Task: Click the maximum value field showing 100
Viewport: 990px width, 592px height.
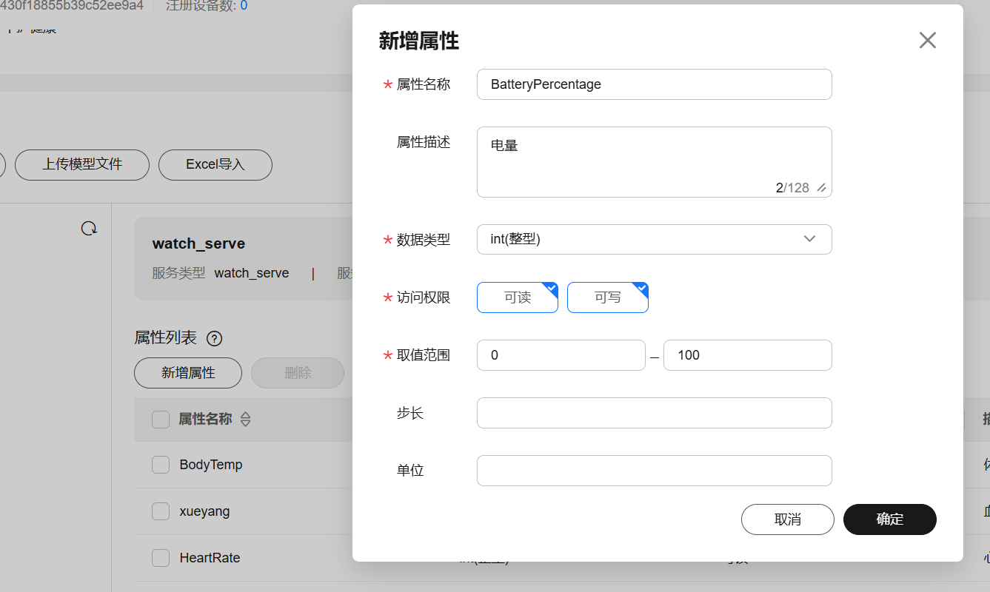Action: click(x=748, y=355)
